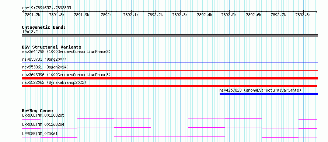This screenshot has width=328, height=142.
Task: Open variant nsv5522062 (ByrskaBishop2022) label
Action: pos(54,83)
